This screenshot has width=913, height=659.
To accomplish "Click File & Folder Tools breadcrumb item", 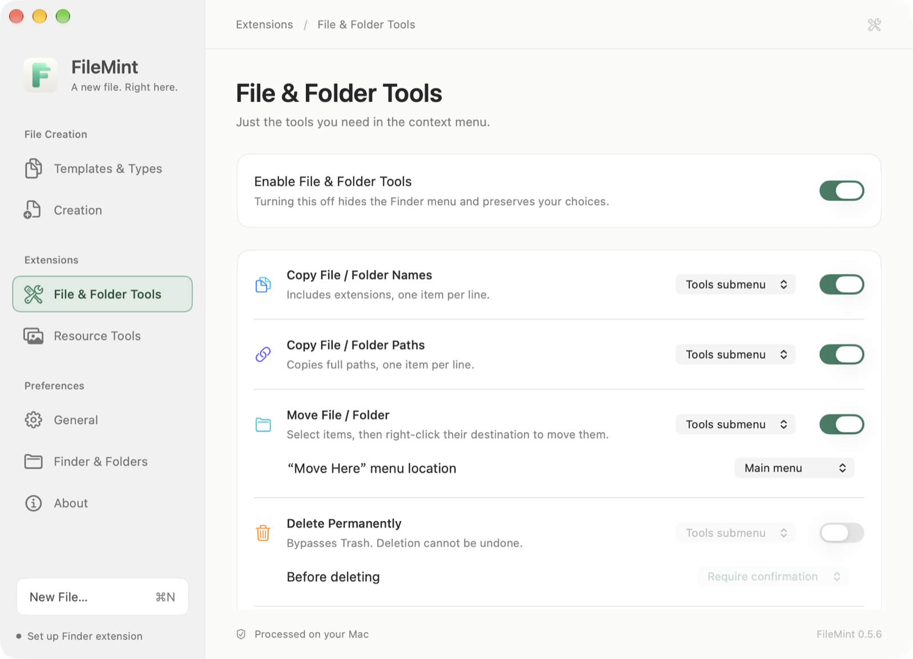I will [366, 25].
